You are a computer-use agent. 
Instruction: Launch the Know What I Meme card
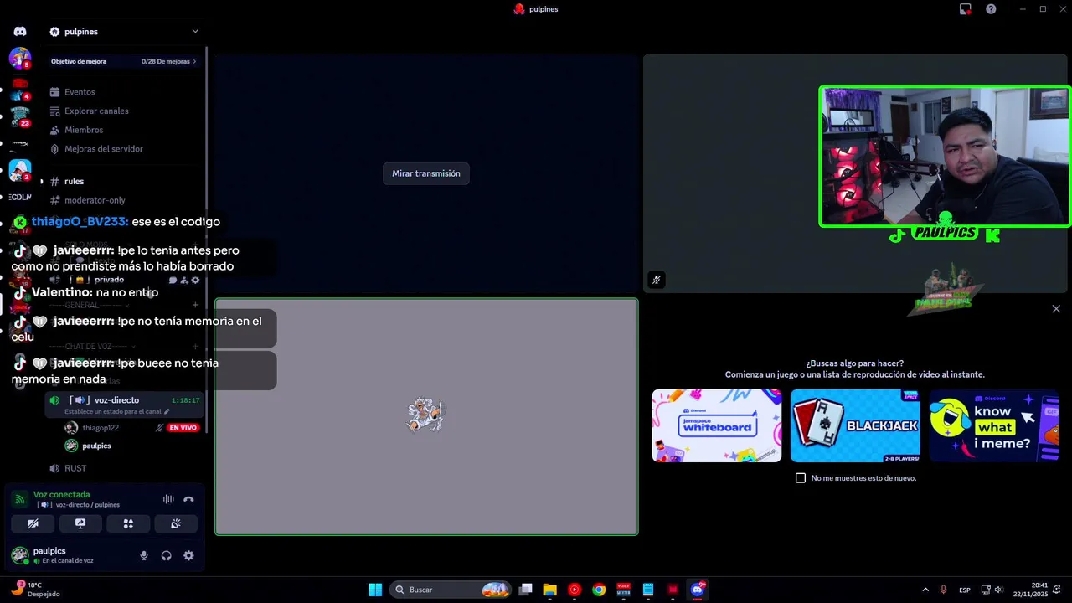tap(993, 425)
